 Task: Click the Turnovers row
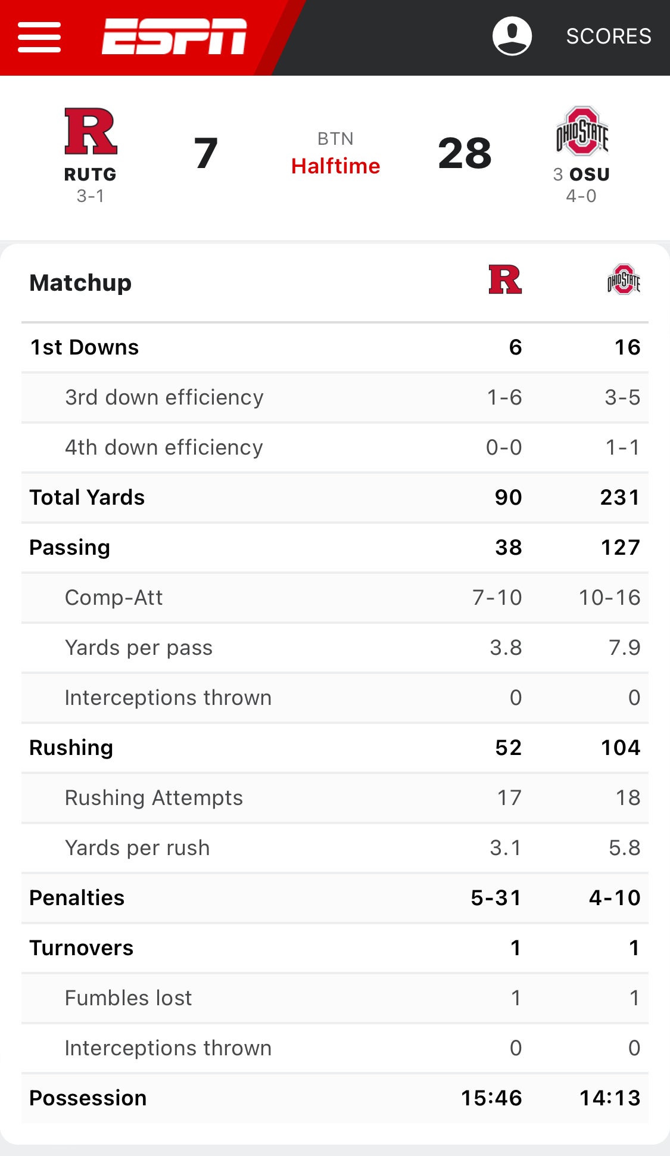(x=81, y=947)
